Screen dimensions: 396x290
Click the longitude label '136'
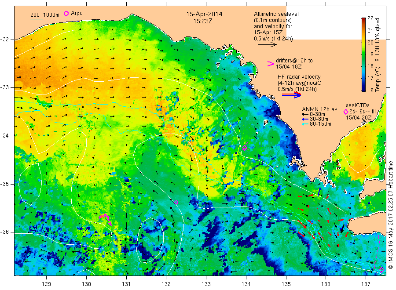(326, 284)
